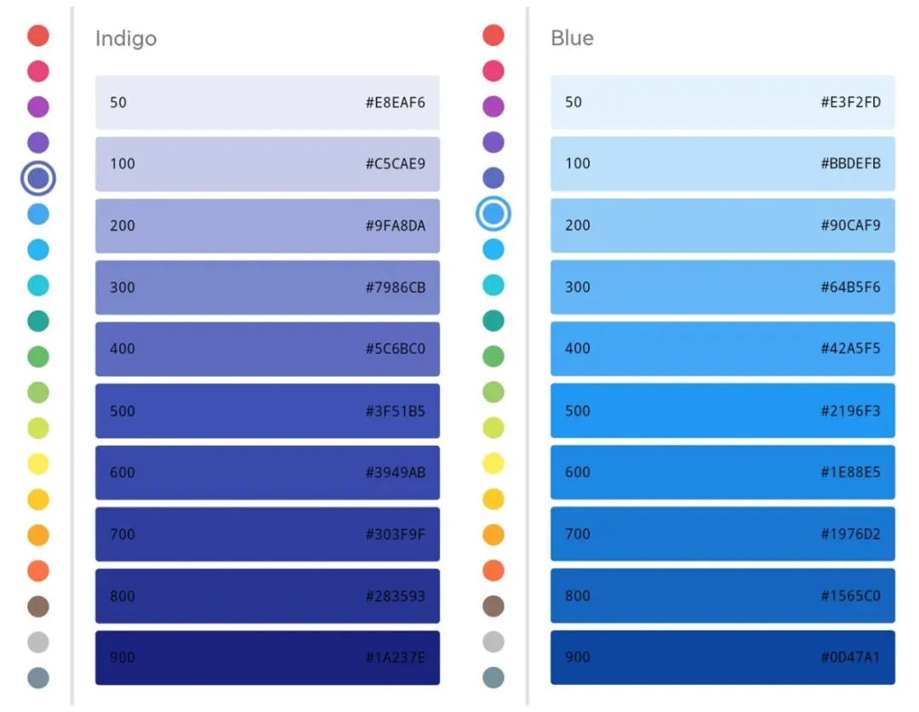Select the cyan dot beside the Indigo panel
This screenshot has width=919, height=712.
click(38, 286)
